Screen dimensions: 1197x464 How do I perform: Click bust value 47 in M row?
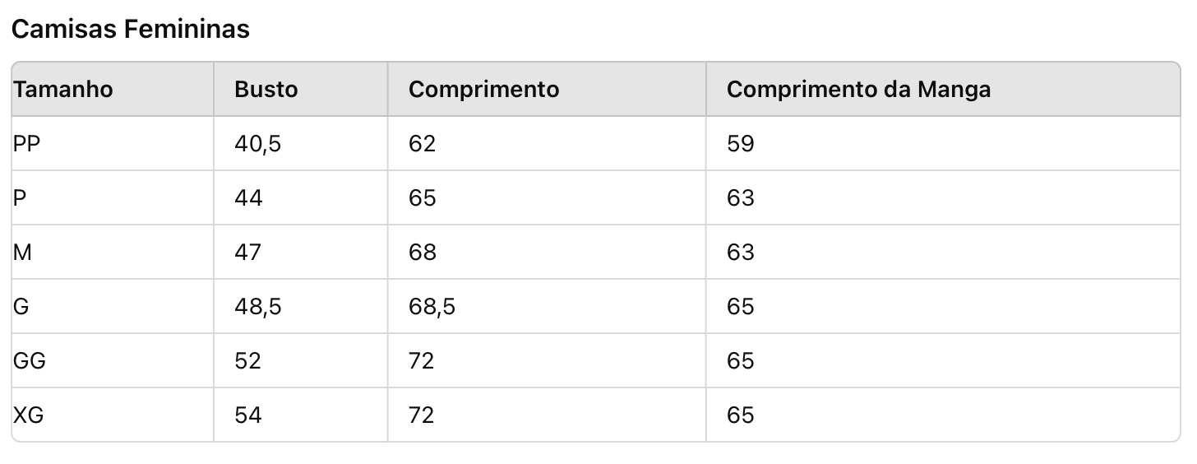[247, 253]
